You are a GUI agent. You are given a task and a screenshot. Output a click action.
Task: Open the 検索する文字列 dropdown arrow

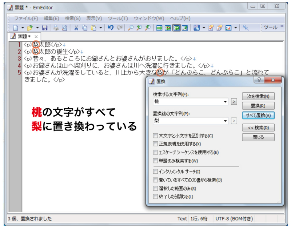coord(226,101)
